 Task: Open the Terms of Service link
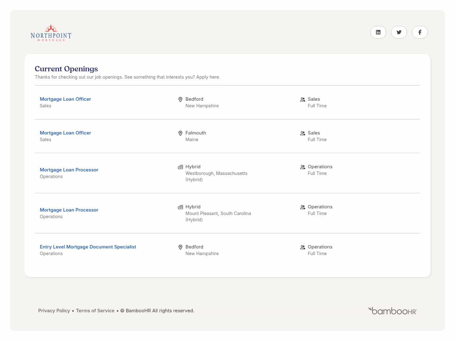[x=95, y=311]
